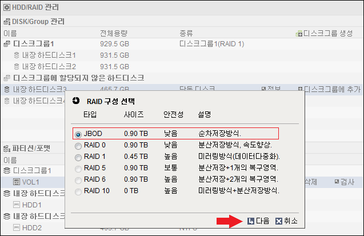
Task: Click the DISK/Group 관리 section icon
Action: [7, 22]
